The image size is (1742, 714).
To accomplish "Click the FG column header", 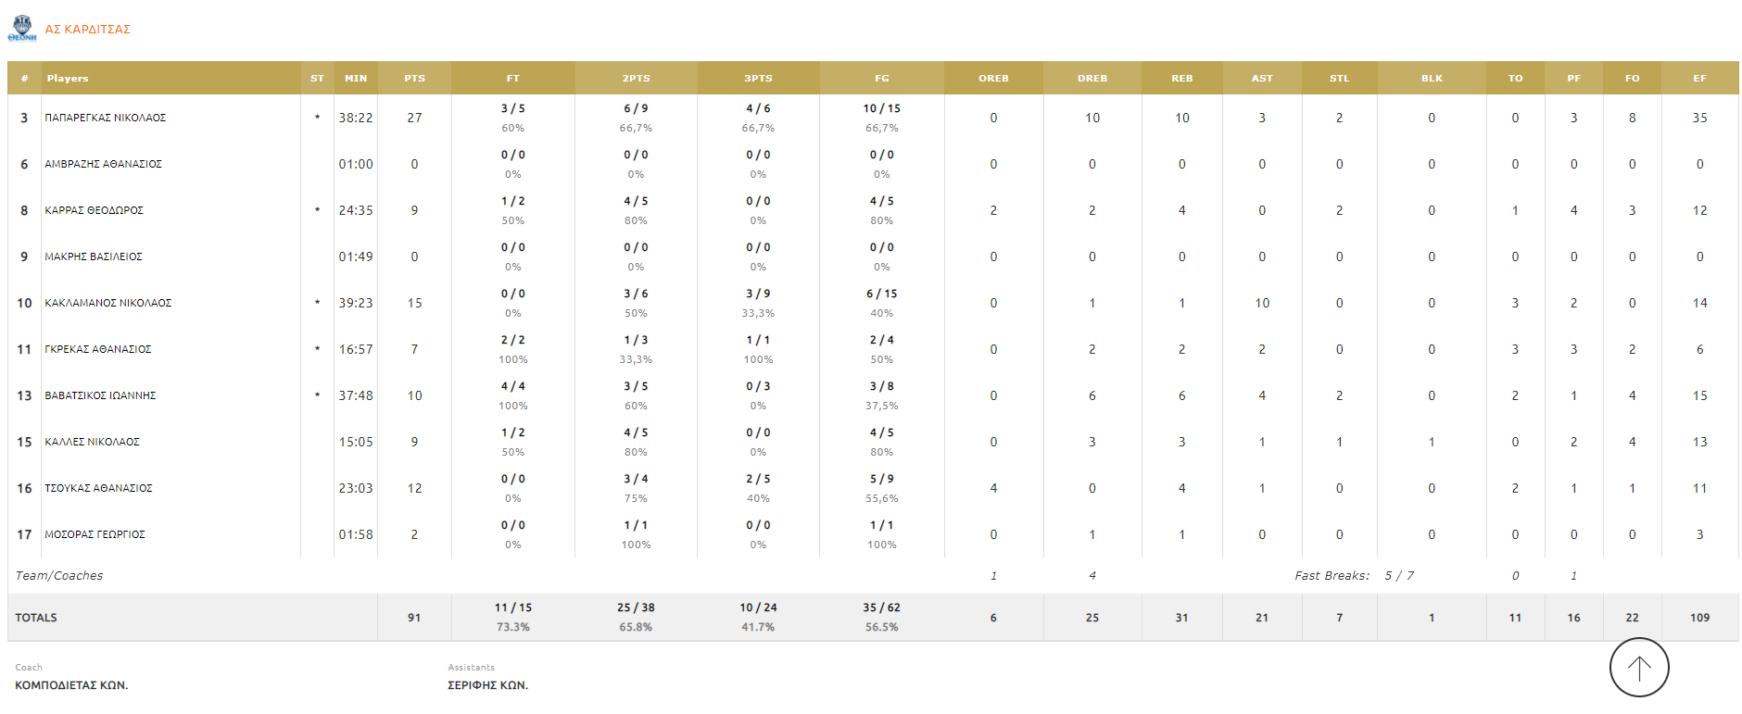I will pyautogui.click(x=881, y=79).
